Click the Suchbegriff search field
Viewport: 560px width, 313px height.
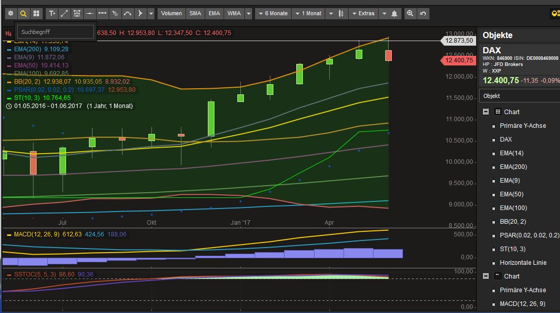point(56,31)
